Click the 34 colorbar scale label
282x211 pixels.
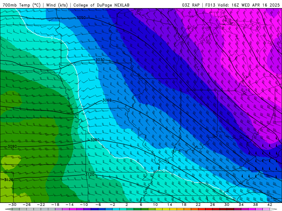(241, 205)
